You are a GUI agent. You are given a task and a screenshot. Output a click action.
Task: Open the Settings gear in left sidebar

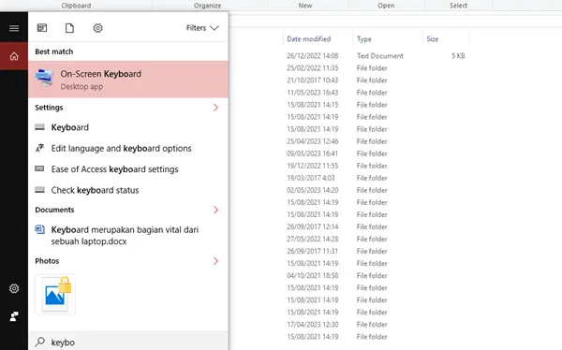click(14, 288)
